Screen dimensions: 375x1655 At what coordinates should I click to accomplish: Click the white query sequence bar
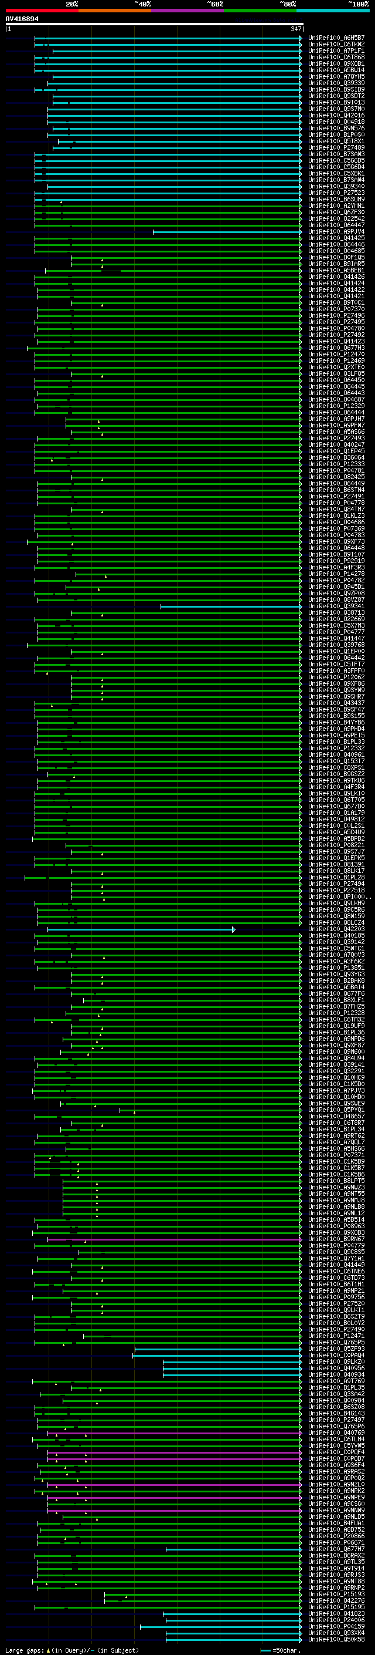[x=155, y=23]
